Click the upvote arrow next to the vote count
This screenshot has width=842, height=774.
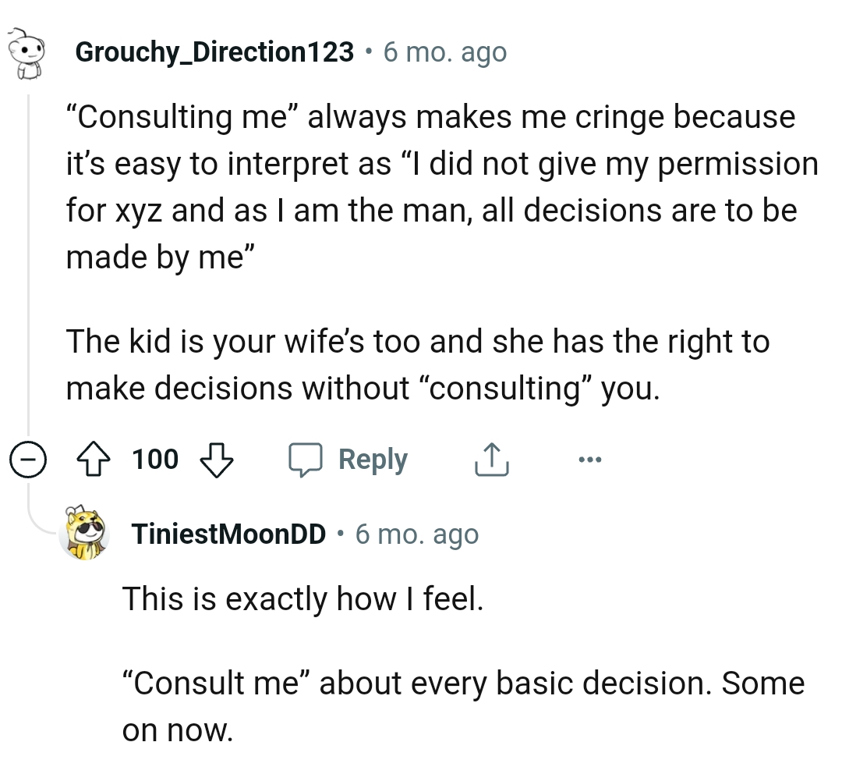[x=94, y=459]
